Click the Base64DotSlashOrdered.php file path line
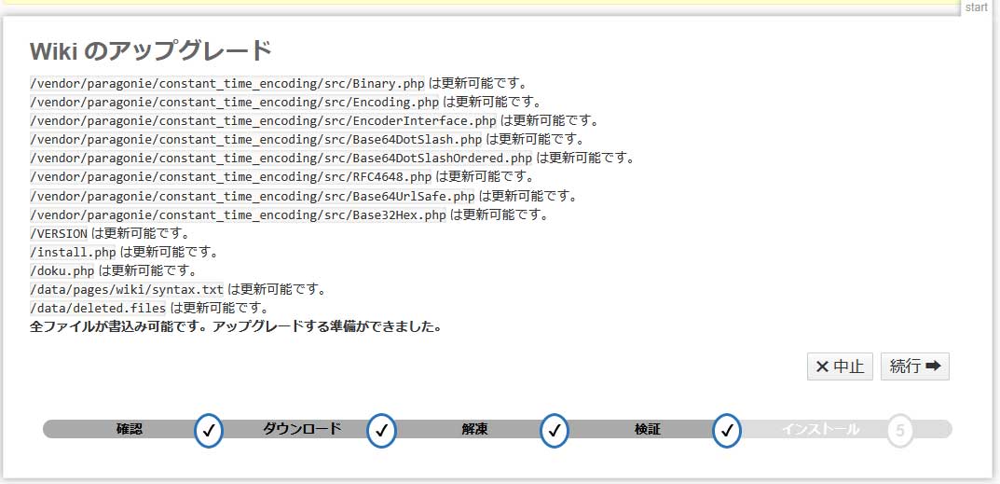 (x=333, y=158)
